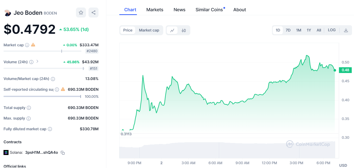
Task: Switch to line chart view icon
Action: (x=172, y=30)
